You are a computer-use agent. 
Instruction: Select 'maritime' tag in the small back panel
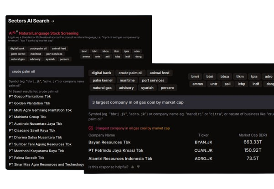36,54
